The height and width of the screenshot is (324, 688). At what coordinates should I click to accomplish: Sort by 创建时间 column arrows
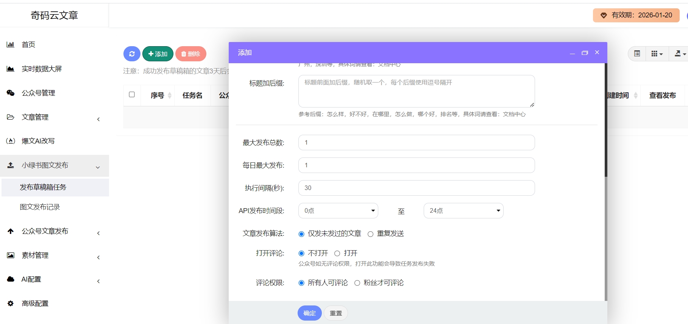pyautogui.click(x=636, y=95)
